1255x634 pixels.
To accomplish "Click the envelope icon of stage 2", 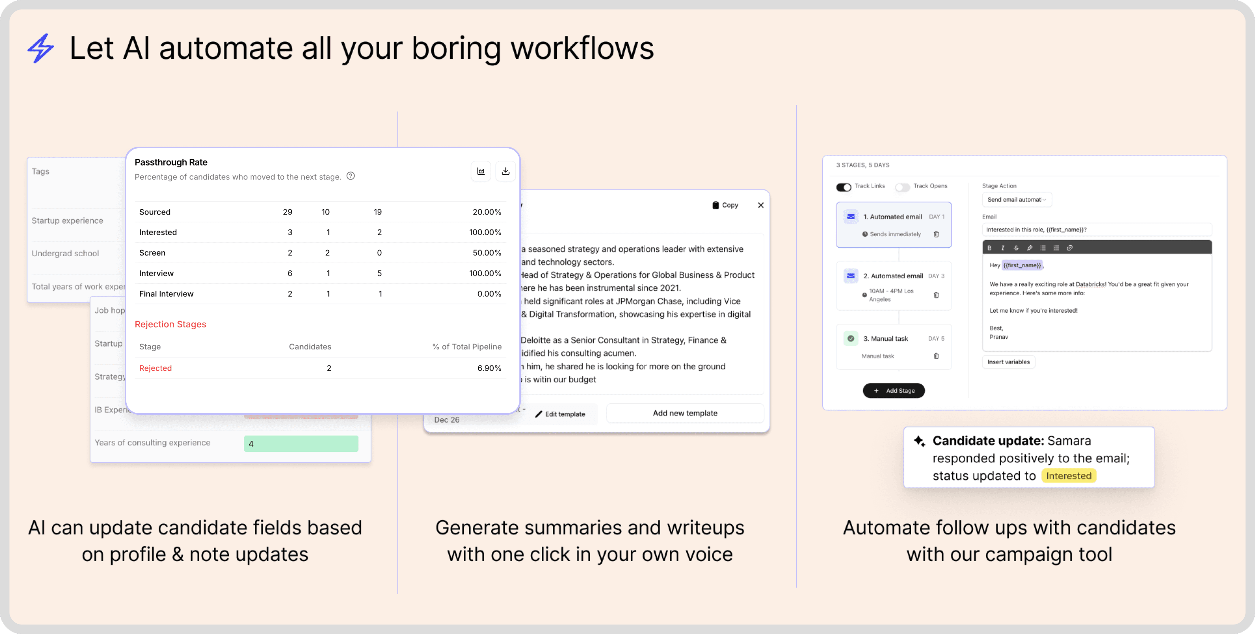I will 850,276.
